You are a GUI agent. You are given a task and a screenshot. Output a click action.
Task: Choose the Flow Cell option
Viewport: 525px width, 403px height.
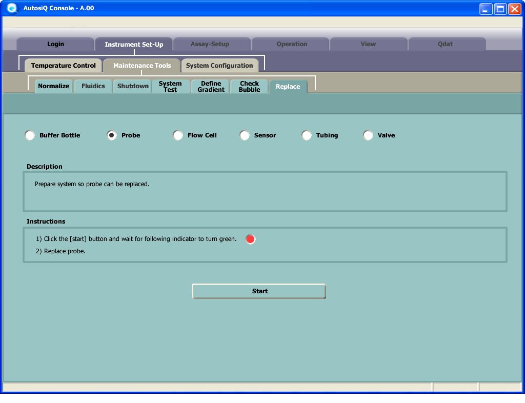click(178, 135)
